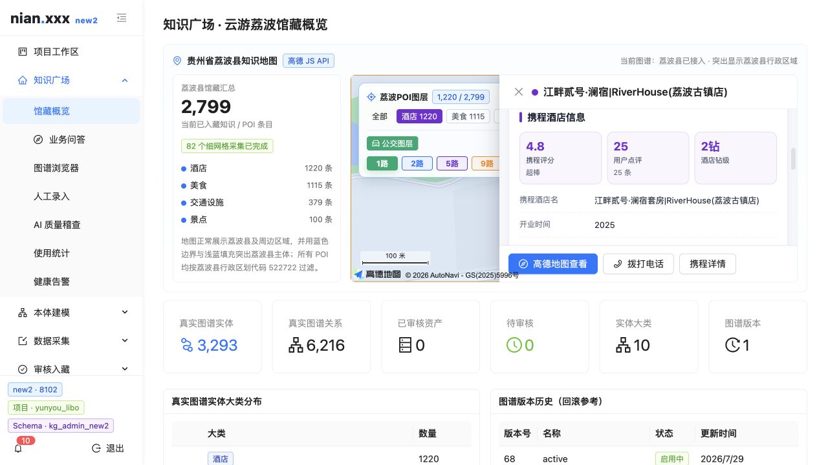Click the compass icon on 高德地图查看

tap(523, 263)
